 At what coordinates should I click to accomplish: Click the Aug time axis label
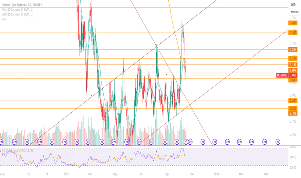[2, 174]
